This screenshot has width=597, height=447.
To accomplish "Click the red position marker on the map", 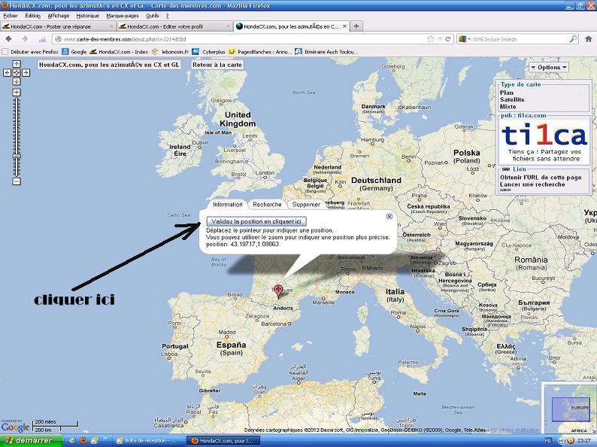I will [x=278, y=290].
